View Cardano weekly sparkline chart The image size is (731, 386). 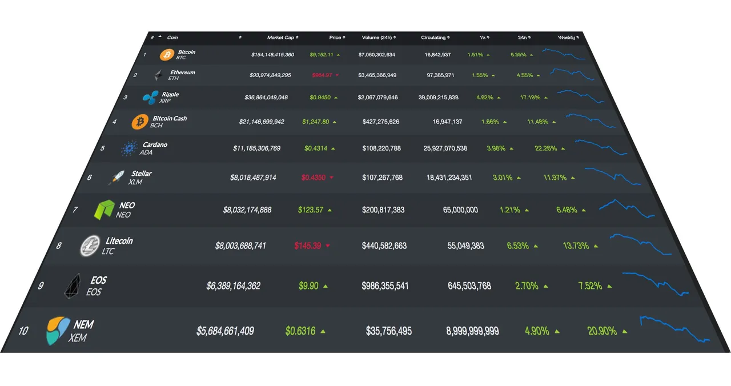(601, 147)
